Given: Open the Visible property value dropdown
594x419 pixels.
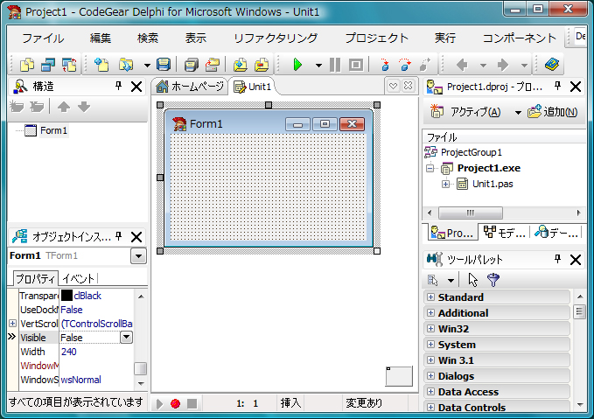Looking at the screenshot, I should (x=126, y=337).
